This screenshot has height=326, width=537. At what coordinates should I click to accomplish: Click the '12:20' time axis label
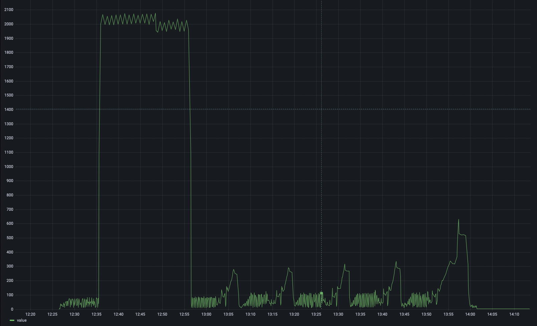pos(30,314)
